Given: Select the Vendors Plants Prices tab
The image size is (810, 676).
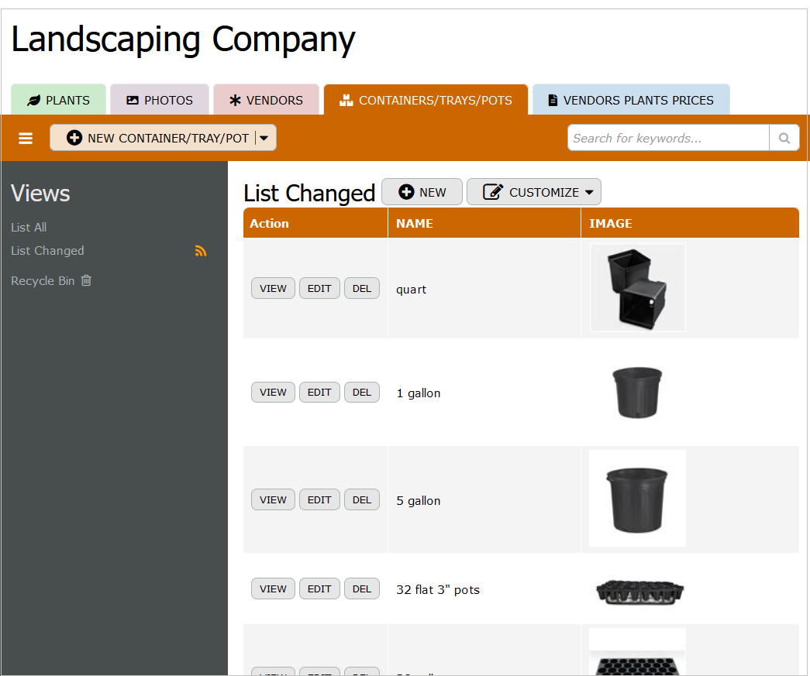Looking at the screenshot, I should click(630, 100).
